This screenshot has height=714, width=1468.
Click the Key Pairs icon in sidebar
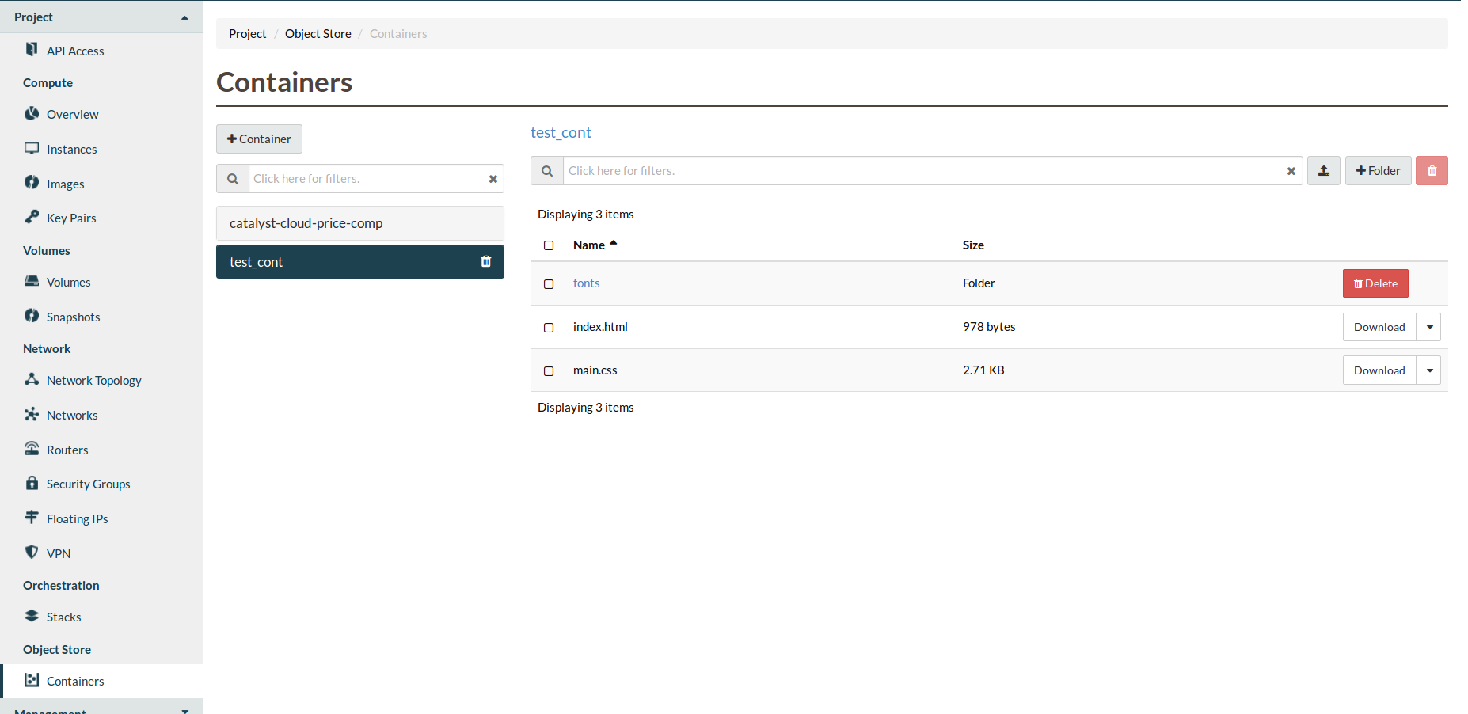coord(32,217)
